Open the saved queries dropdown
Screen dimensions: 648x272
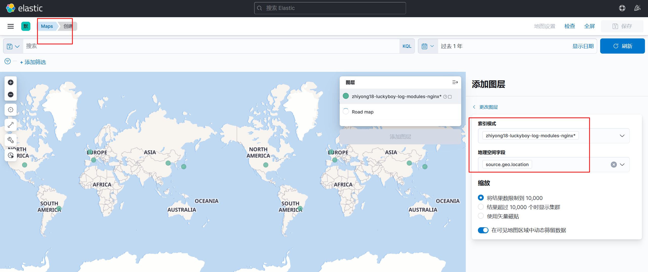pos(13,46)
